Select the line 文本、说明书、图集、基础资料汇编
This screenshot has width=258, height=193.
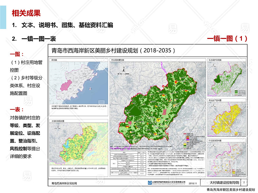67,25
